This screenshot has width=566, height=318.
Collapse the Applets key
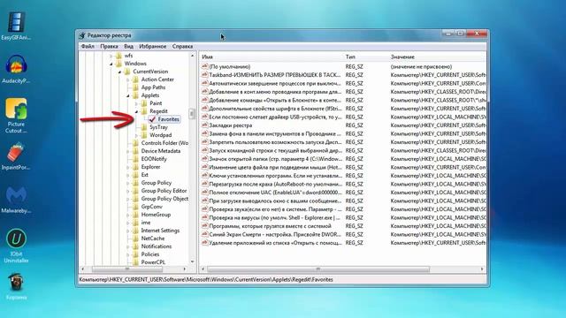point(127,95)
